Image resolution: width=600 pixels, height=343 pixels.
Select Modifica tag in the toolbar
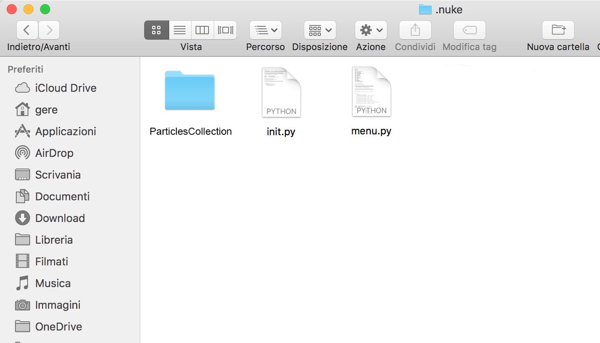coord(469,30)
